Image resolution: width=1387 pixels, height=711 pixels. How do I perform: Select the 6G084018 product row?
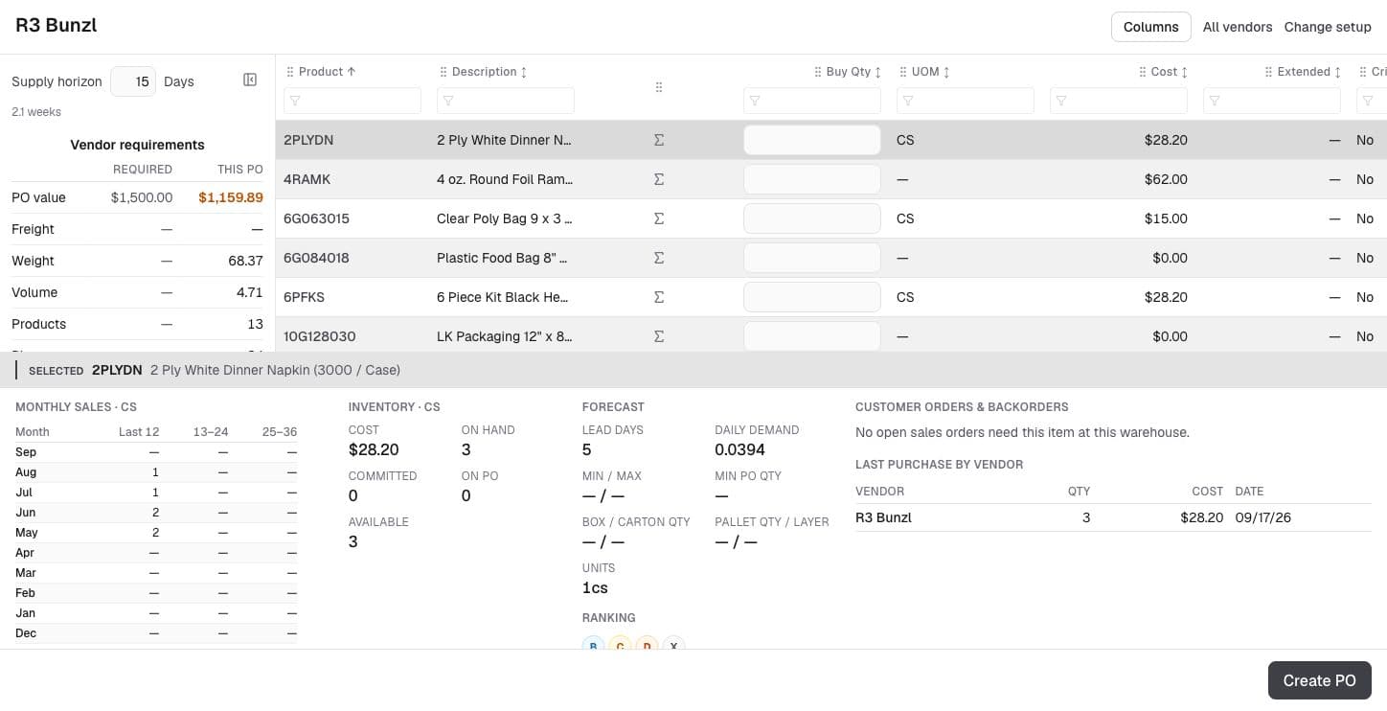831,258
